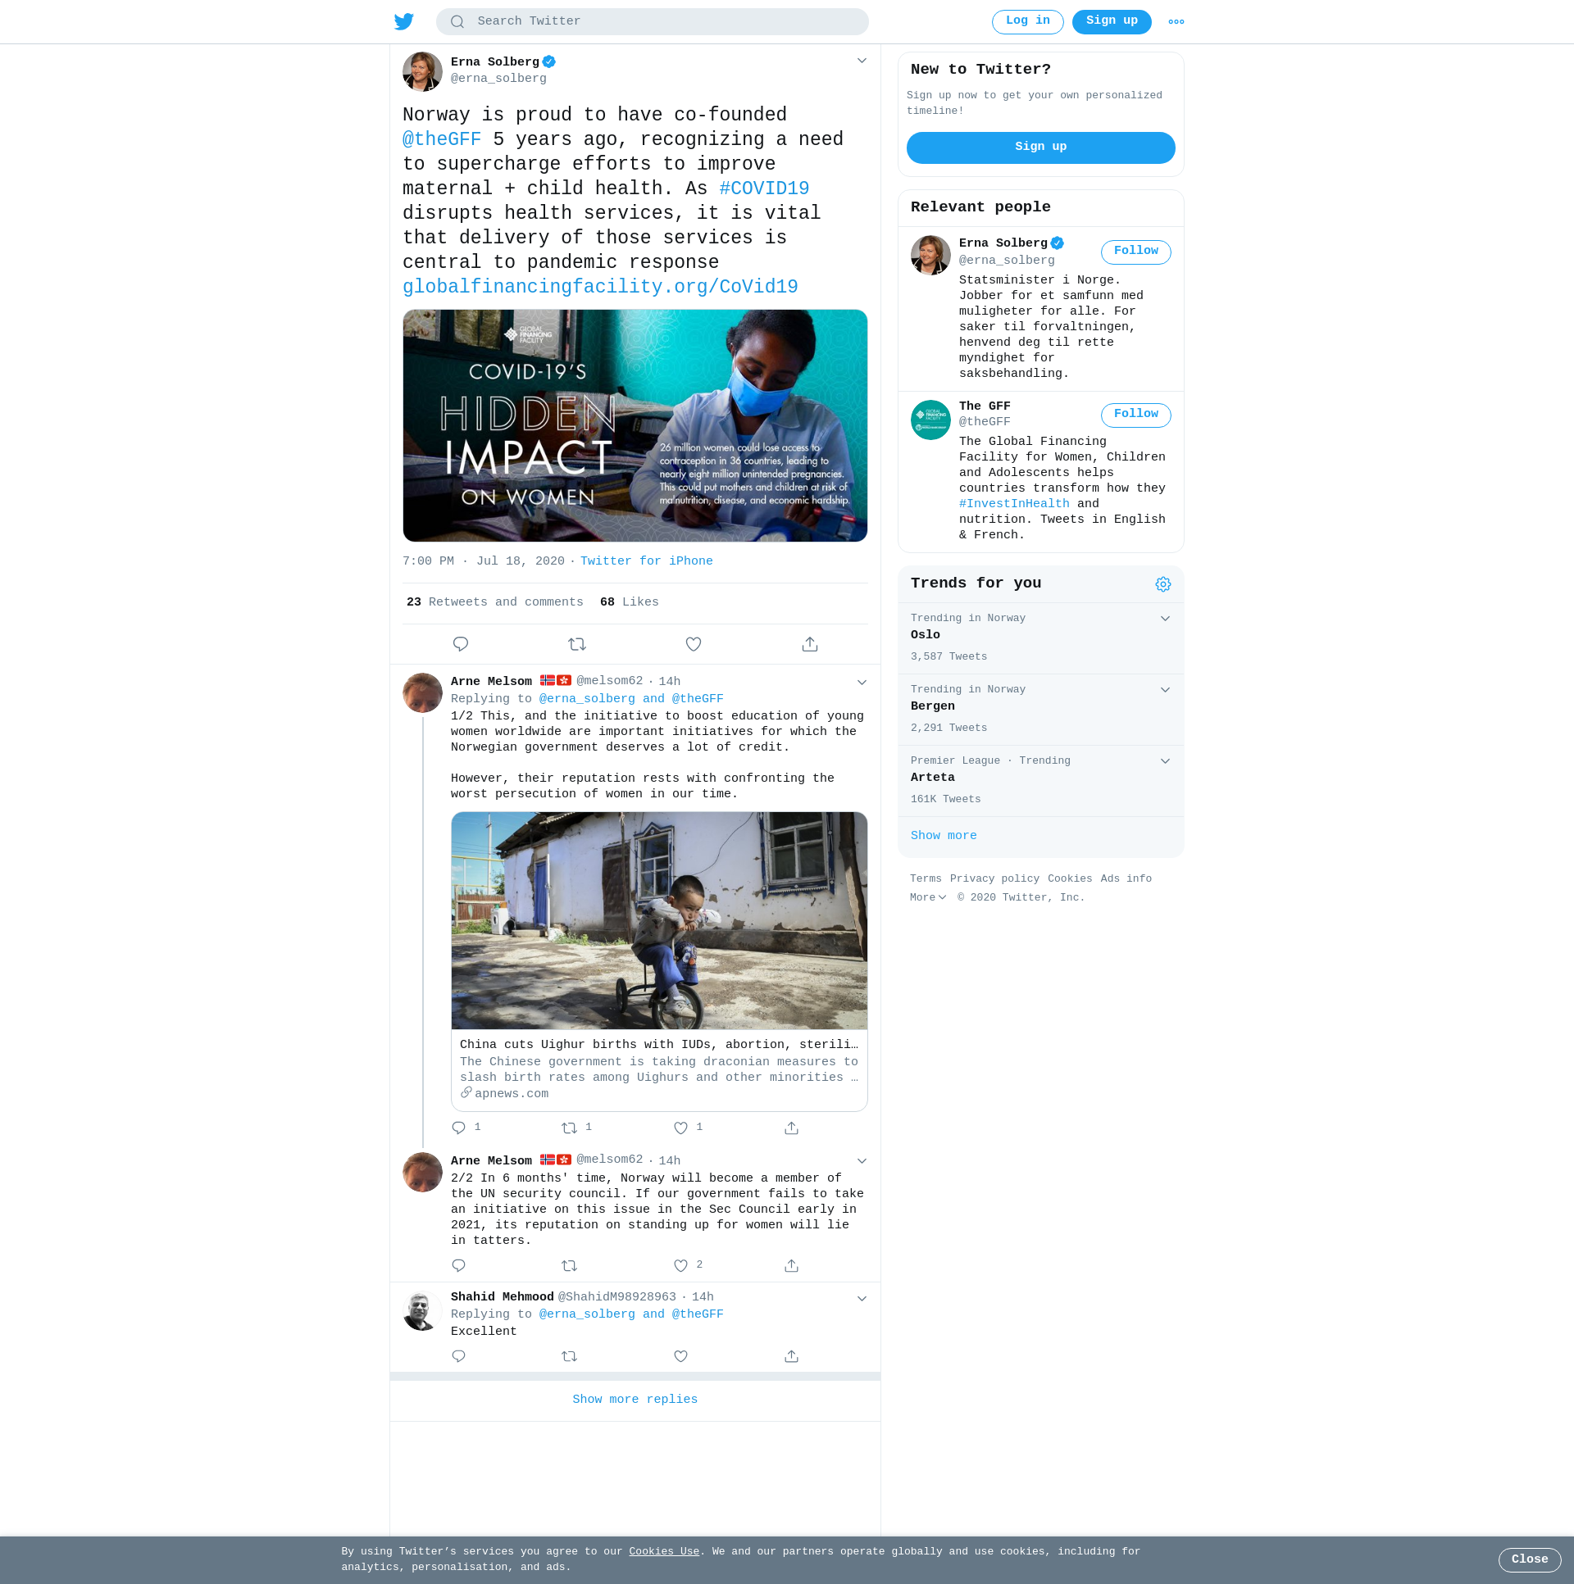Screen dimensions: 1574x1584
Task: Open the Arteta trend options chevron
Action: pyautogui.click(x=1166, y=761)
